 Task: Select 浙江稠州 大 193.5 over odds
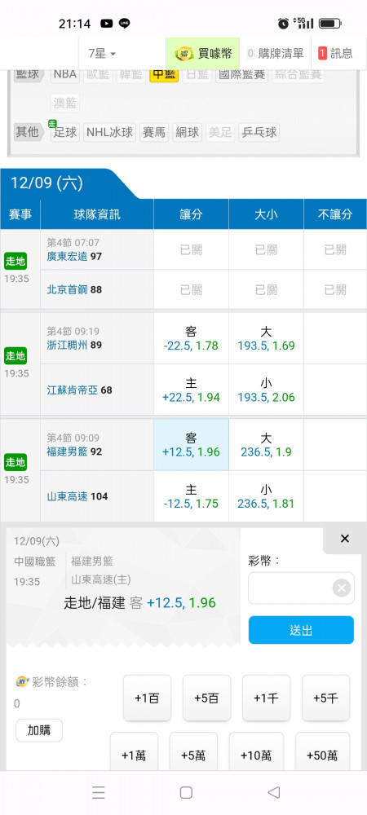(266, 338)
